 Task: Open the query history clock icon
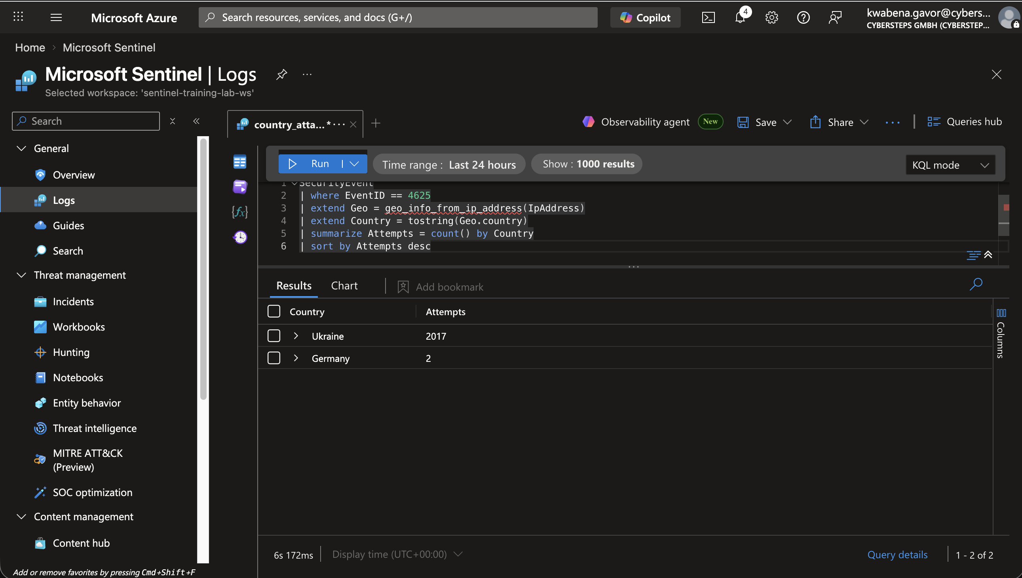click(x=240, y=238)
